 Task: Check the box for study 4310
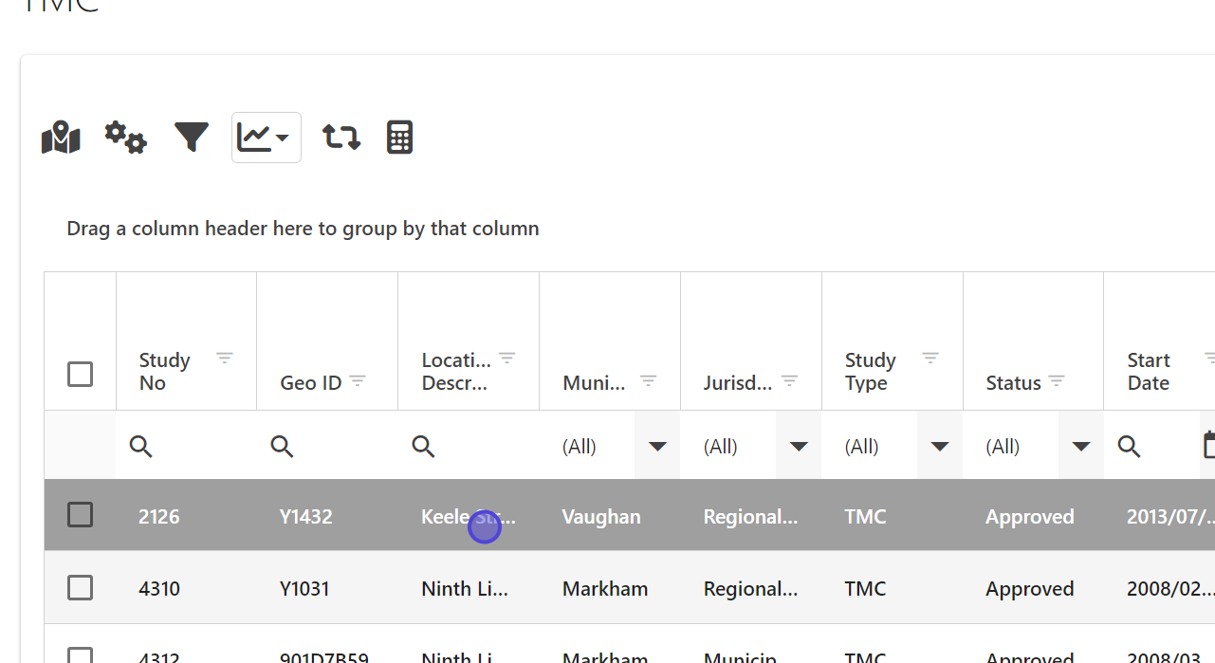click(x=81, y=588)
